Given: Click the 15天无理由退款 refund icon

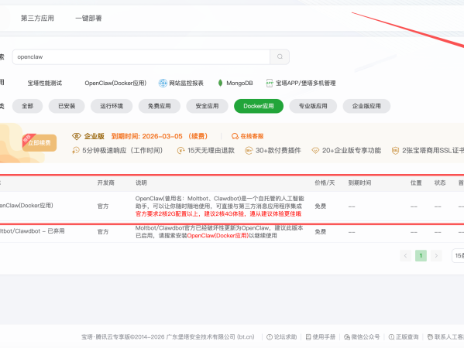Looking at the screenshot, I should pos(180,151).
